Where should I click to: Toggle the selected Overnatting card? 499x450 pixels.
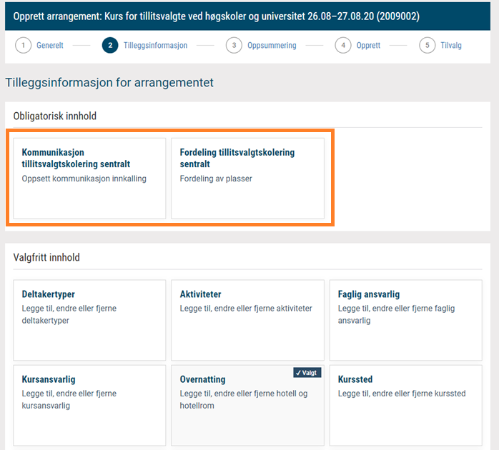click(x=247, y=405)
